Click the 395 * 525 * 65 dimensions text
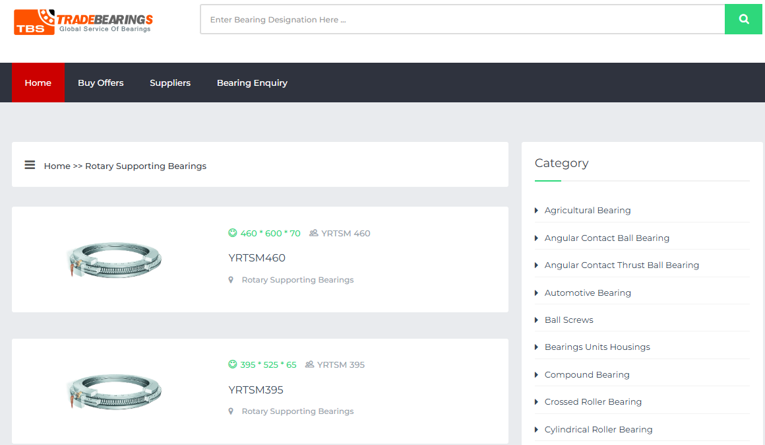765x445 pixels. click(268, 365)
